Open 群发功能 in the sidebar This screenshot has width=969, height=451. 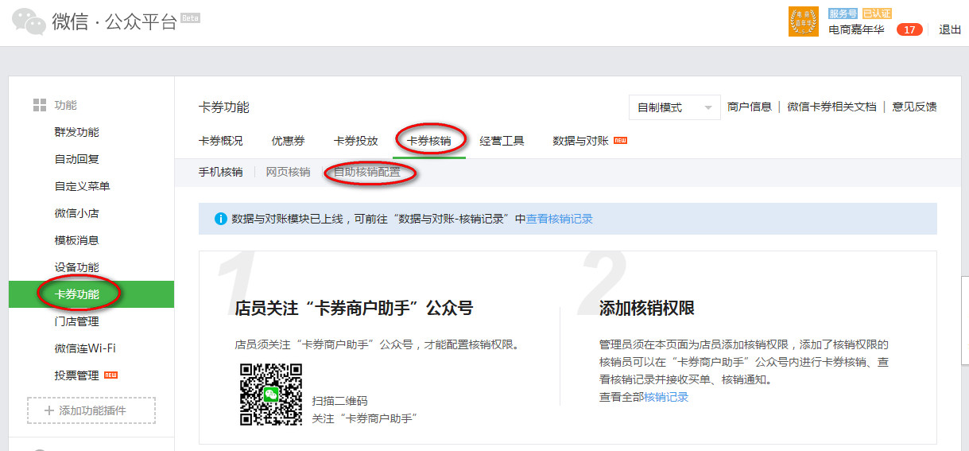pyautogui.click(x=77, y=132)
